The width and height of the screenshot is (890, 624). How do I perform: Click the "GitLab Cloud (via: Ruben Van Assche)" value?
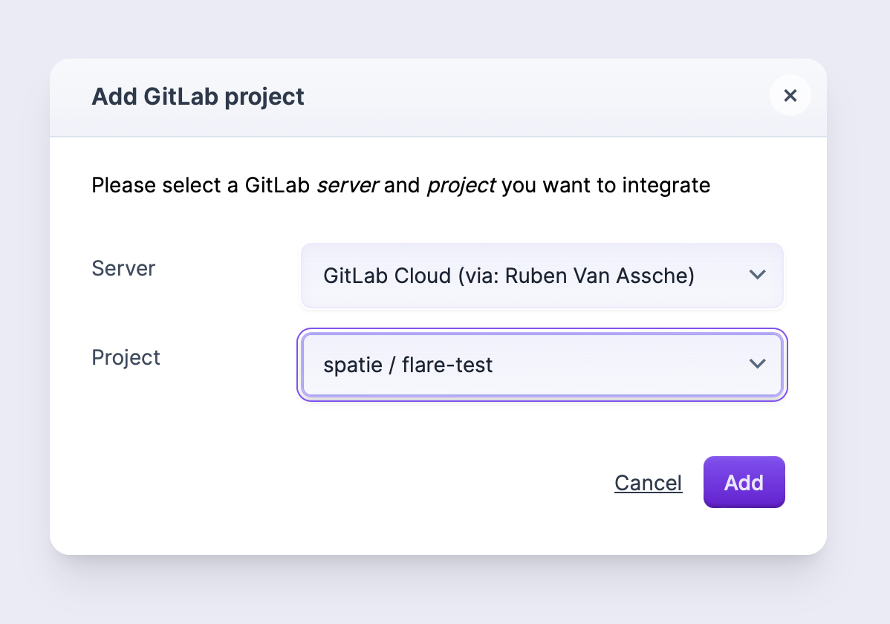click(x=509, y=276)
